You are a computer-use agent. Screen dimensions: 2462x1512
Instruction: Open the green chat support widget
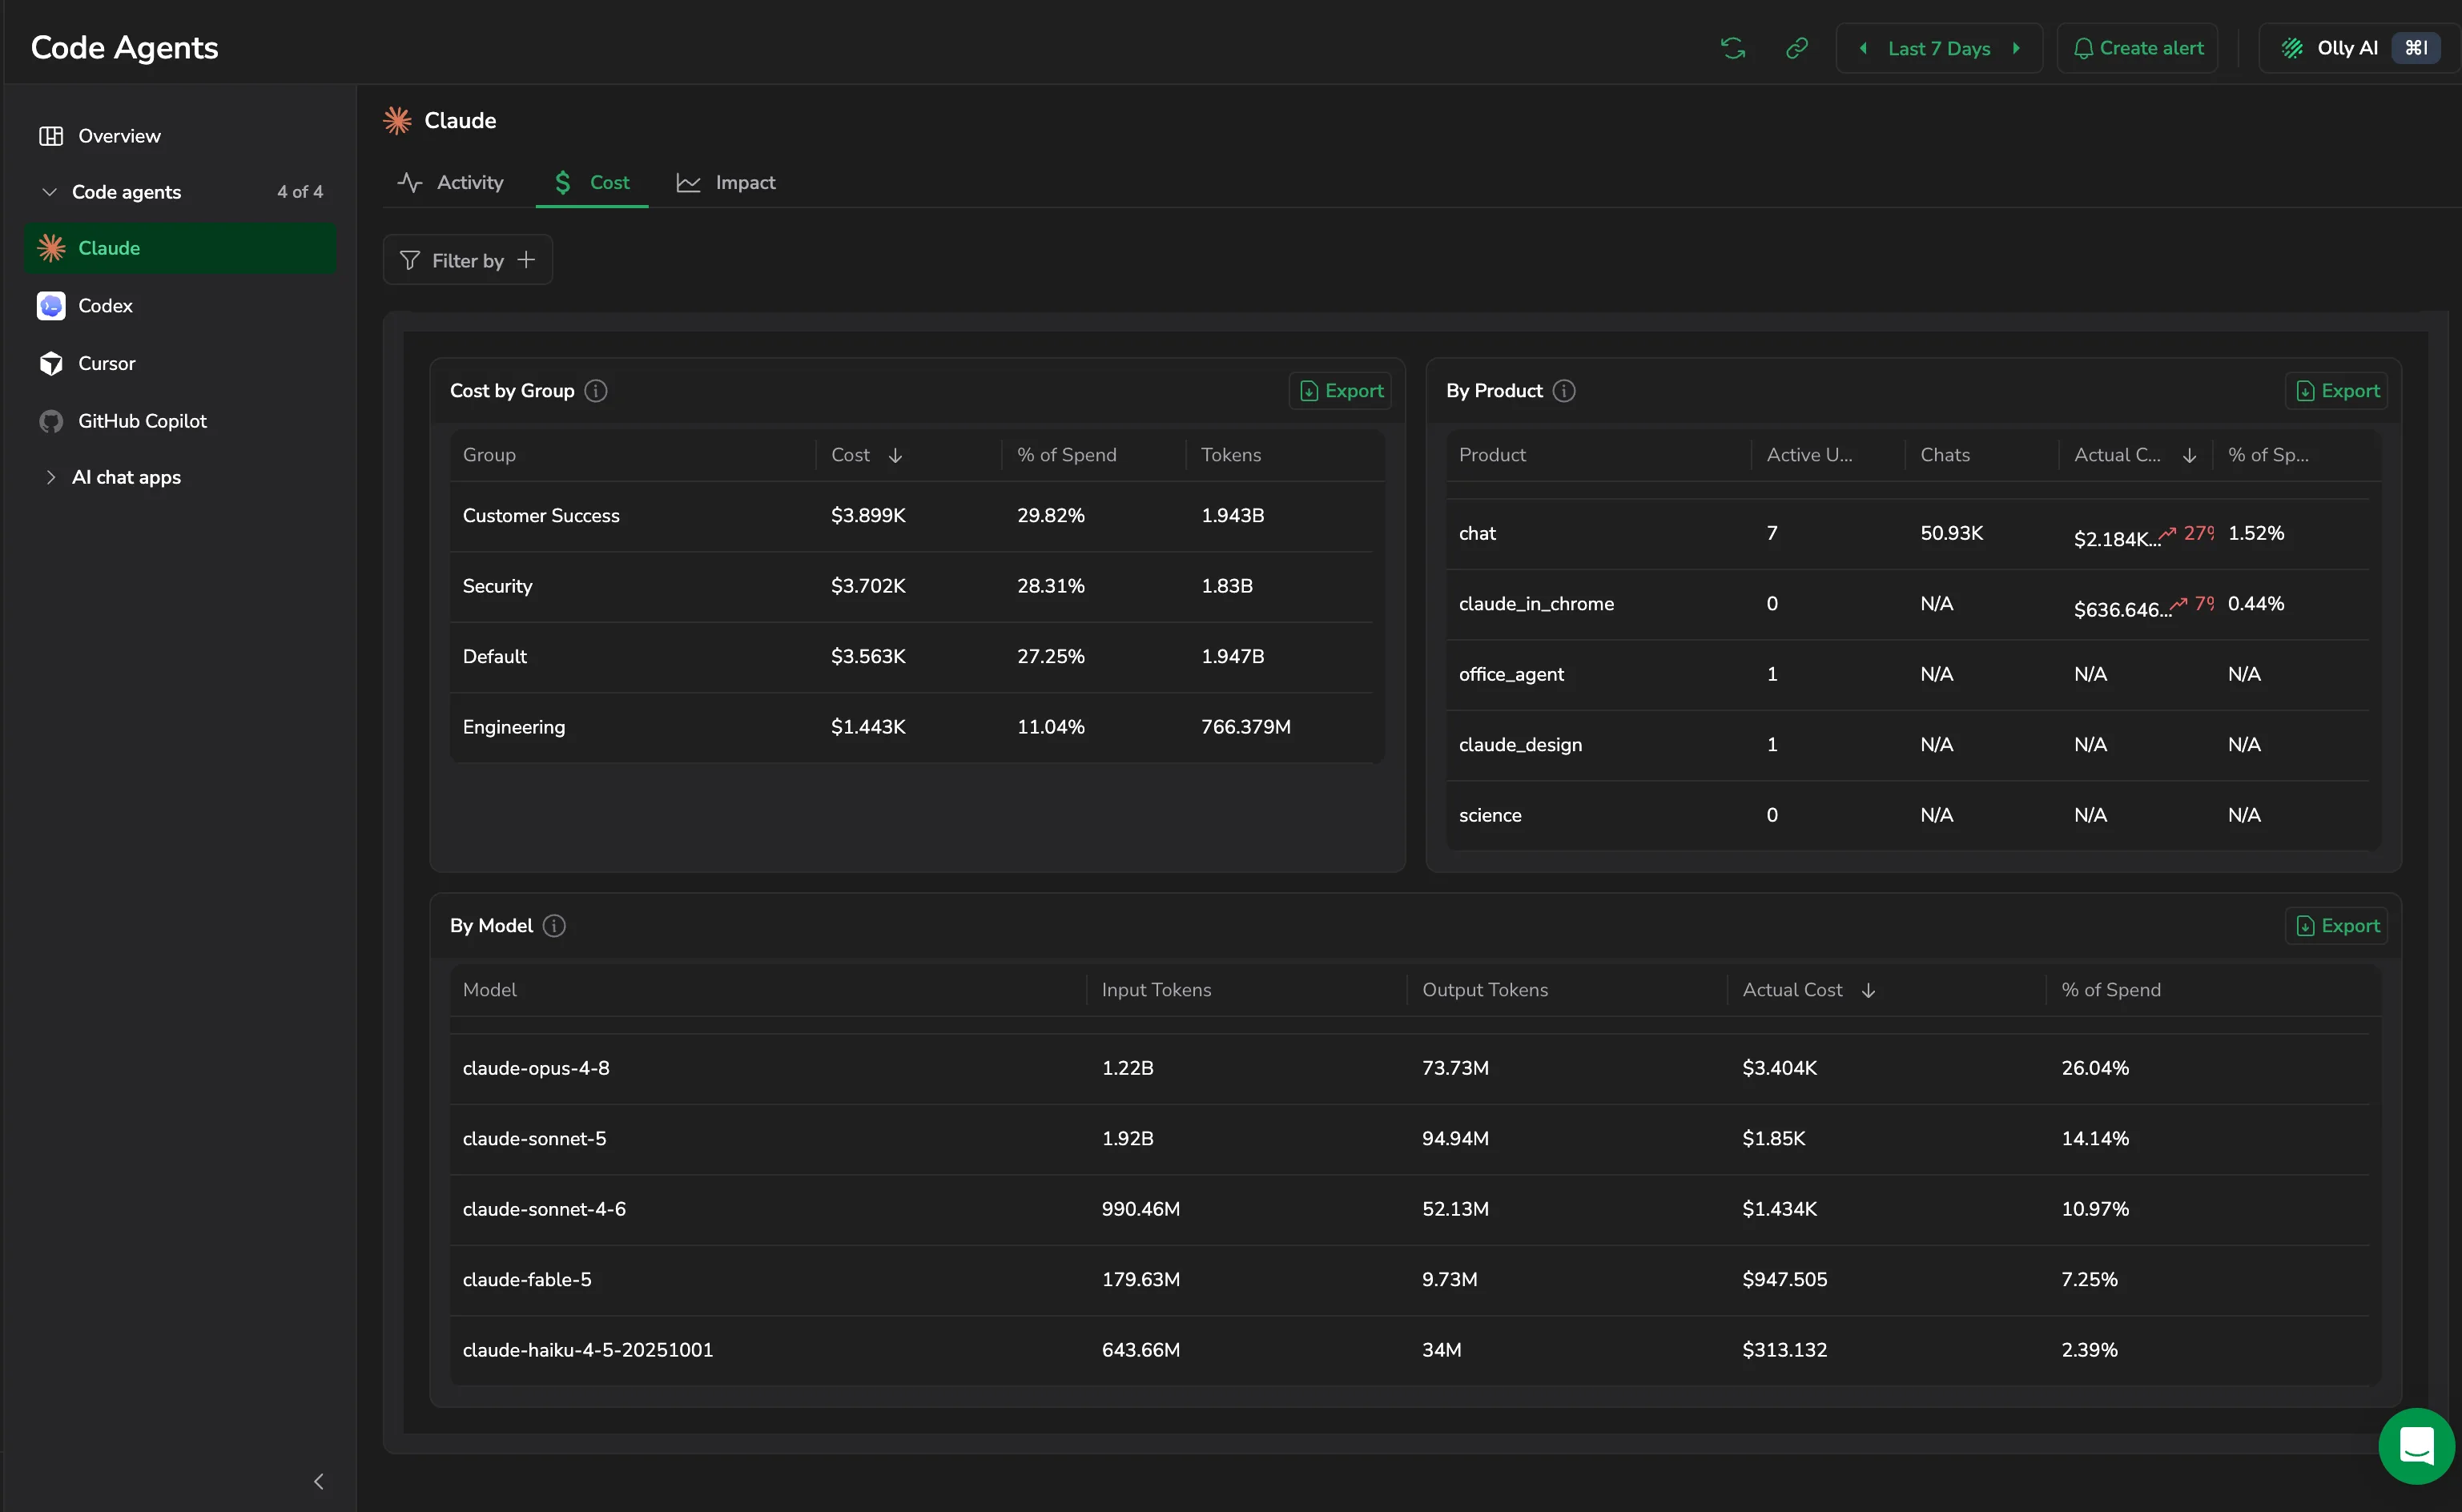coord(2416,1446)
